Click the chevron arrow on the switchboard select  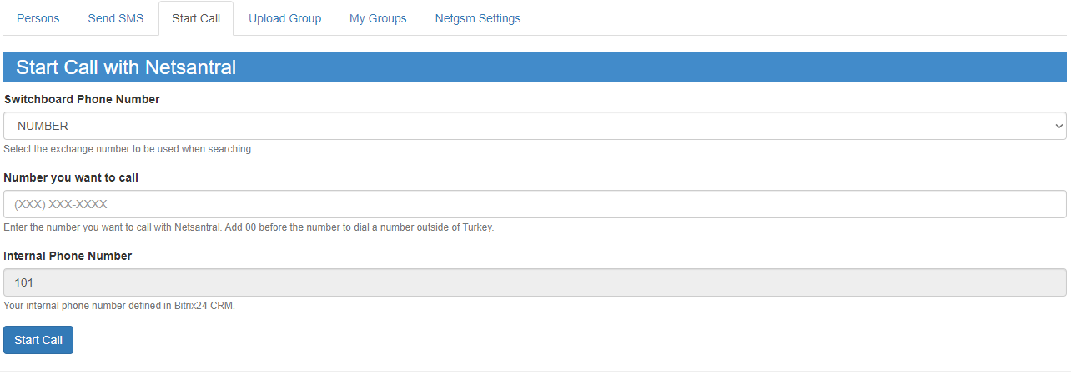[1058, 126]
